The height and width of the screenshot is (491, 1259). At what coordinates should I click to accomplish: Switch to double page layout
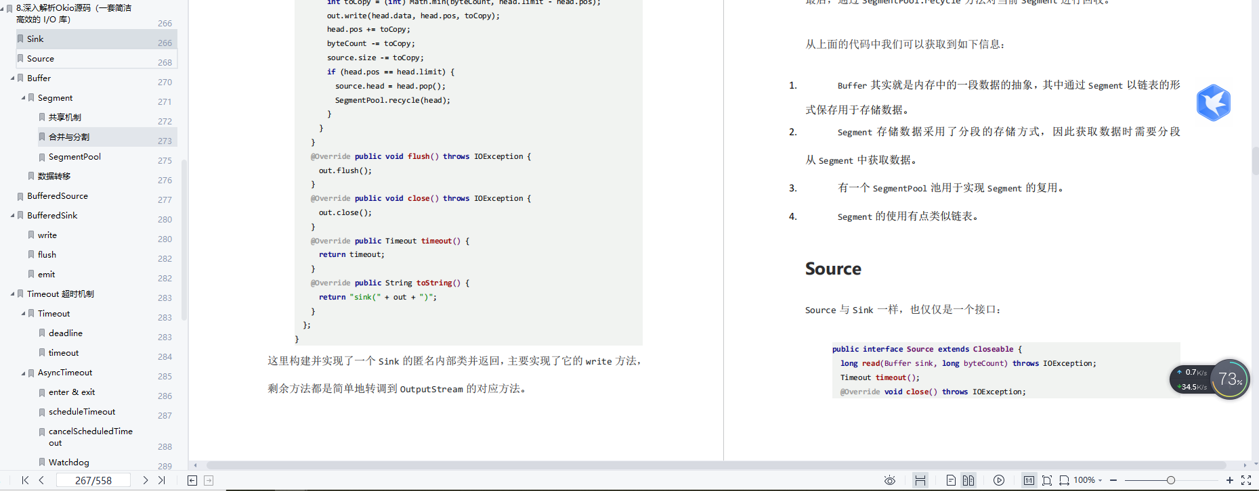pyautogui.click(x=968, y=480)
